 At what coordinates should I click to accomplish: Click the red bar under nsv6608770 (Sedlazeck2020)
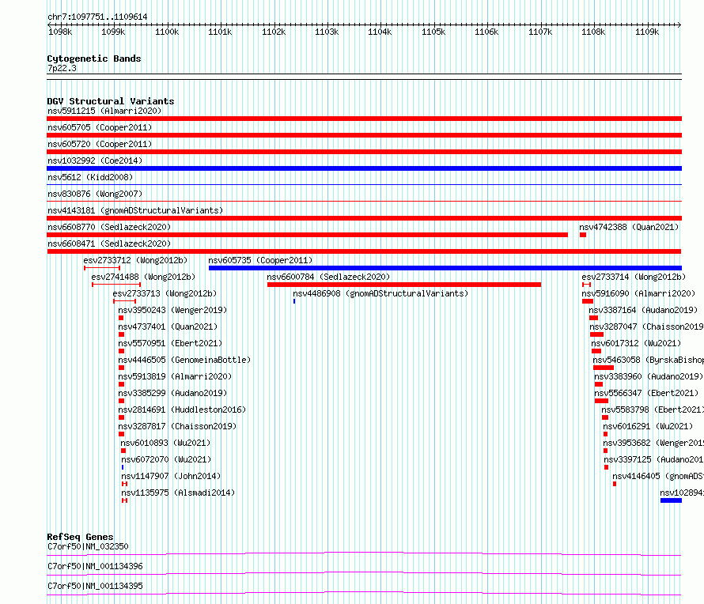tap(307, 235)
